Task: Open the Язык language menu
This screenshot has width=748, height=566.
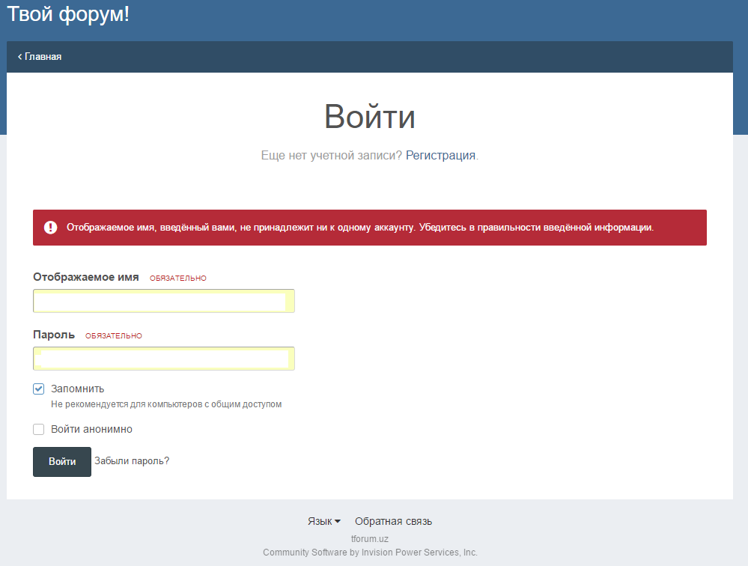Action: pyautogui.click(x=320, y=522)
